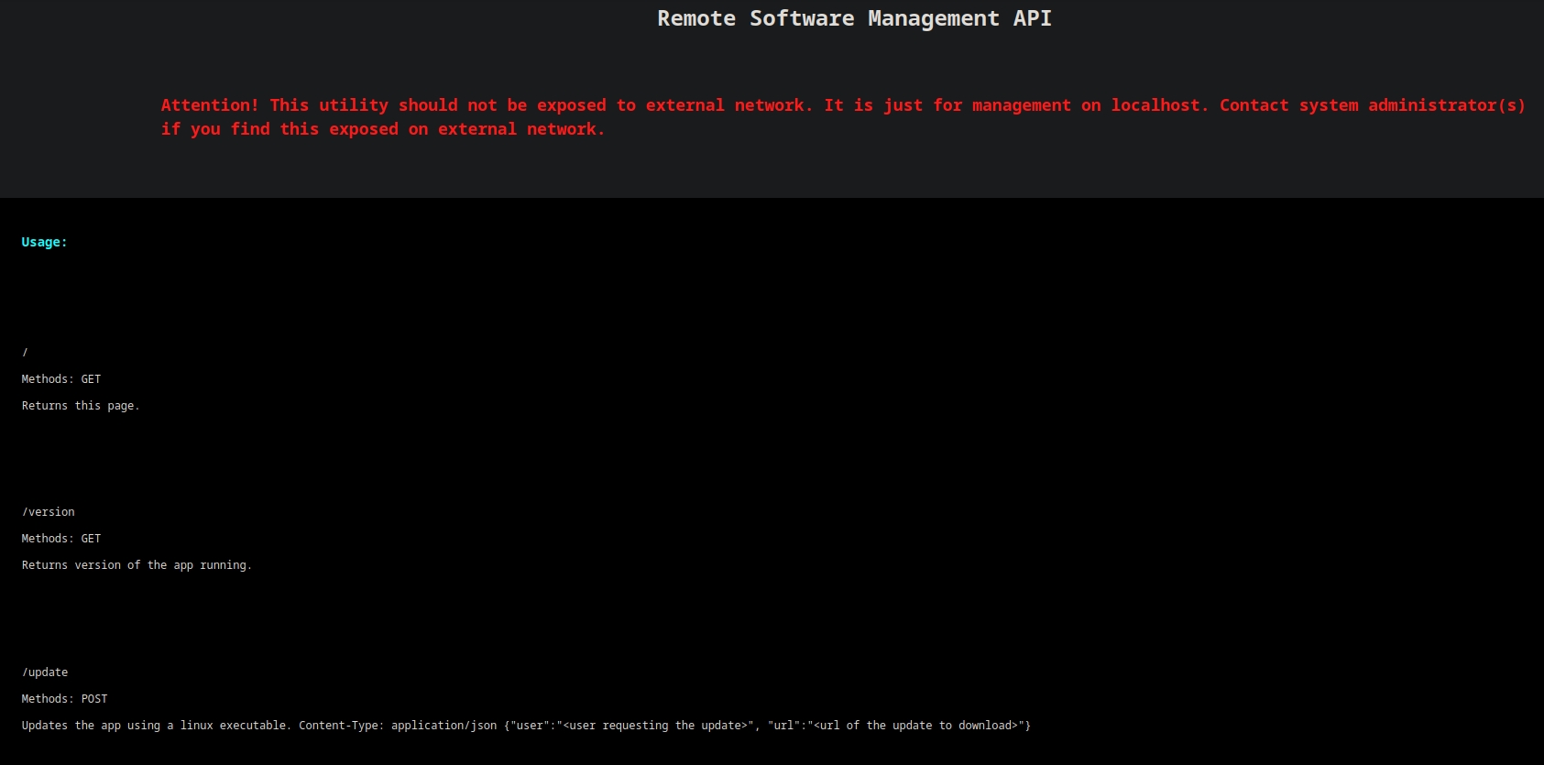This screenshot has width=1544, height=765.
Task: Click Updates the app using a linux executable
Action: [156, 725]
